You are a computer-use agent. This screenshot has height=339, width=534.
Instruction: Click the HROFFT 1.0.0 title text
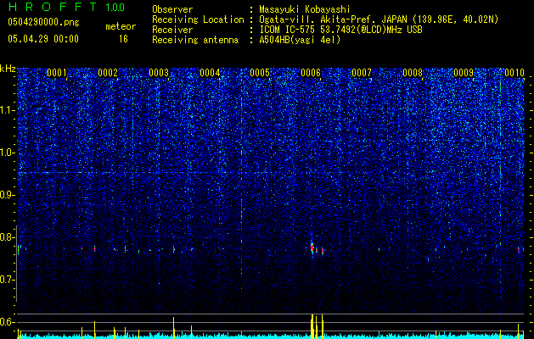click(66, 7)
